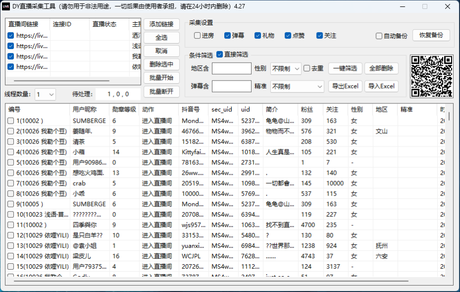Click the QR code image
This screenshot has height=292, width=460.
pyautogui.click(x=432, y=76)
